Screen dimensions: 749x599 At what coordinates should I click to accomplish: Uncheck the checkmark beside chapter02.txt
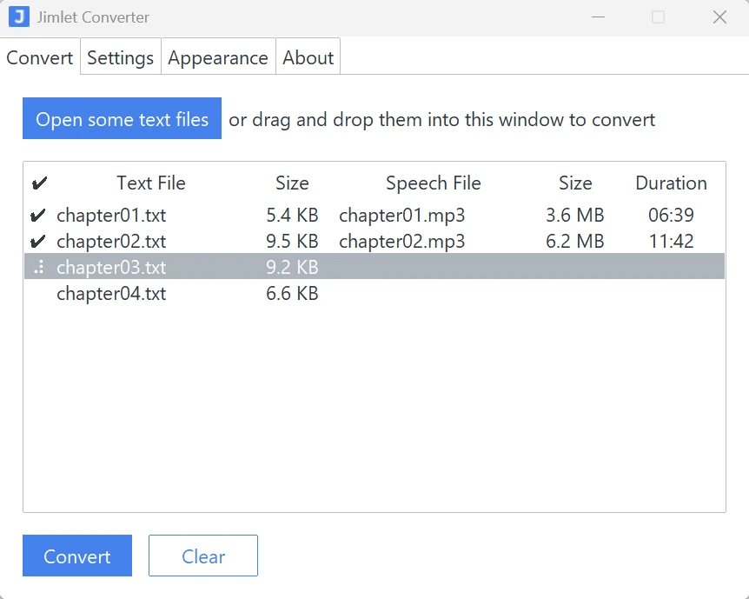pyautogui.click(x=37, y=241)
